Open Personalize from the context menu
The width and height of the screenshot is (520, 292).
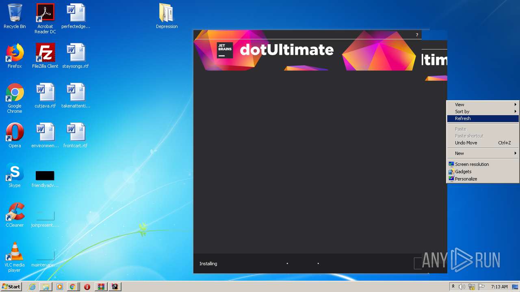(x=483, y=179)
